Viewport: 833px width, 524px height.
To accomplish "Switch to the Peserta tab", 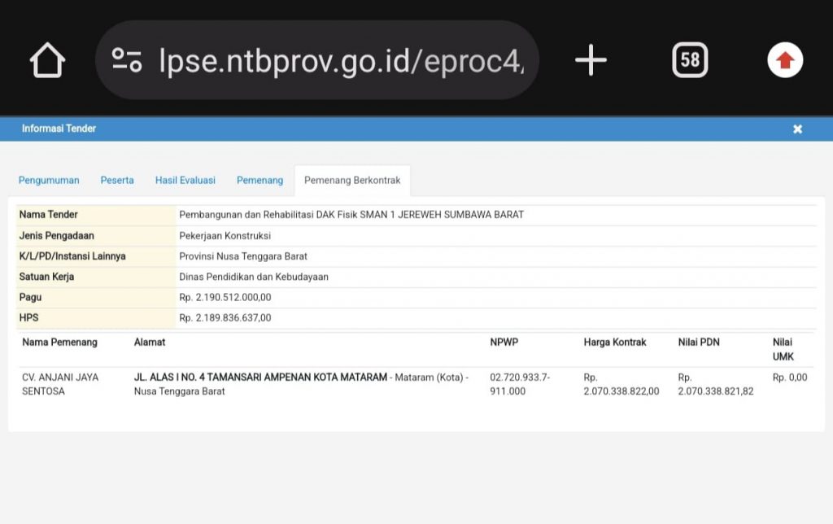I will click(117, 180).
